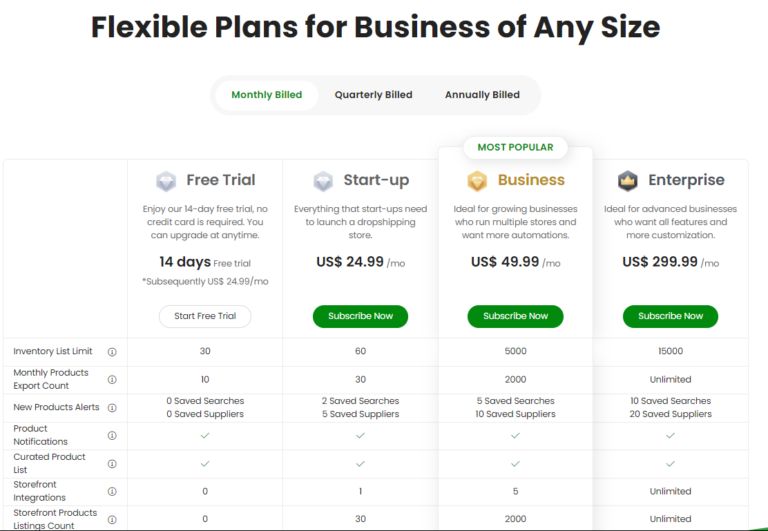Click the golden Business plan gem icon
The width and height of the screenshot is (768, 531).
(477, 181)
